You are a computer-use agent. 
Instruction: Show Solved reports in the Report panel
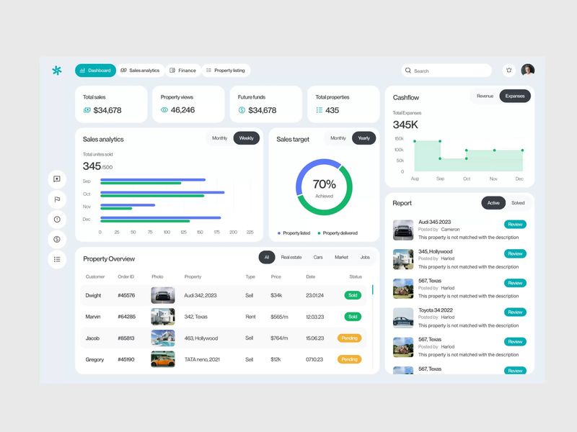pos(518,203)
